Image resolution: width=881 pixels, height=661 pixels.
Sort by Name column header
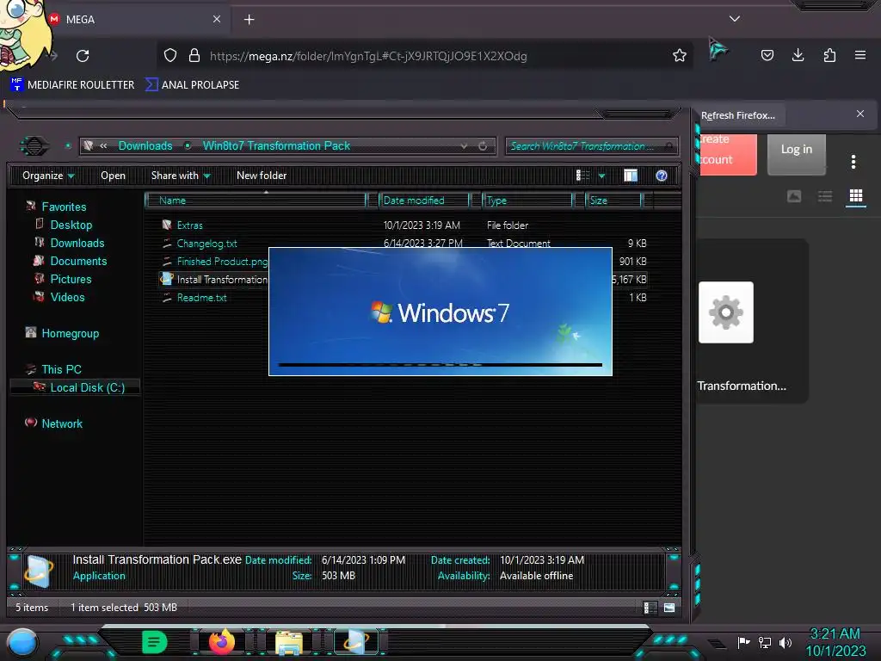(x=255, y=201)
